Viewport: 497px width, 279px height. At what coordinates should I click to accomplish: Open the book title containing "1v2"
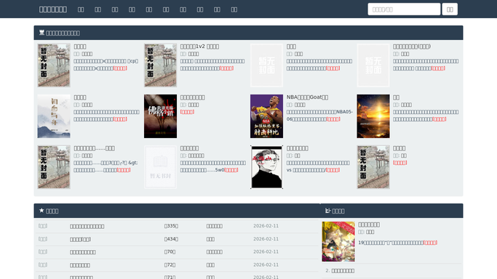(199, 46)
